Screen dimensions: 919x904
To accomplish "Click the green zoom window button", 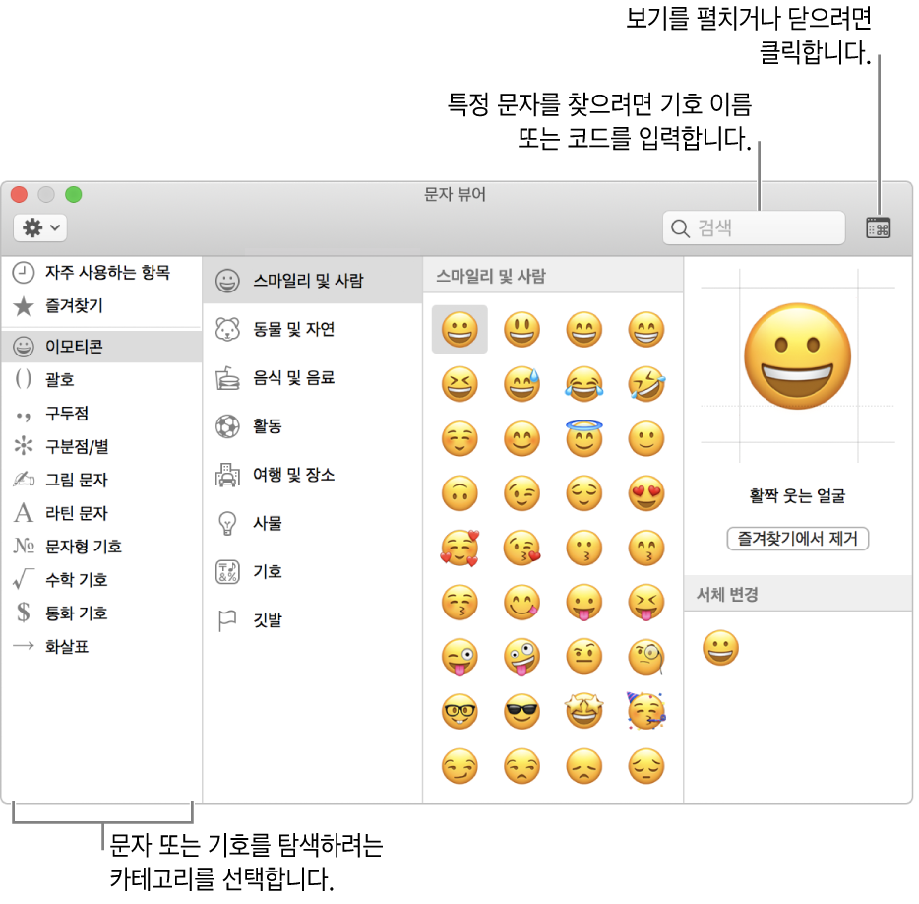I will pos(73,194).
